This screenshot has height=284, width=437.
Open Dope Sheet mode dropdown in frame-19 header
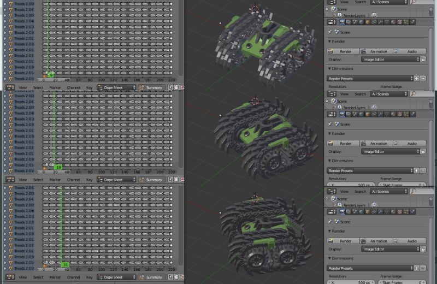[x=116, y=180]
